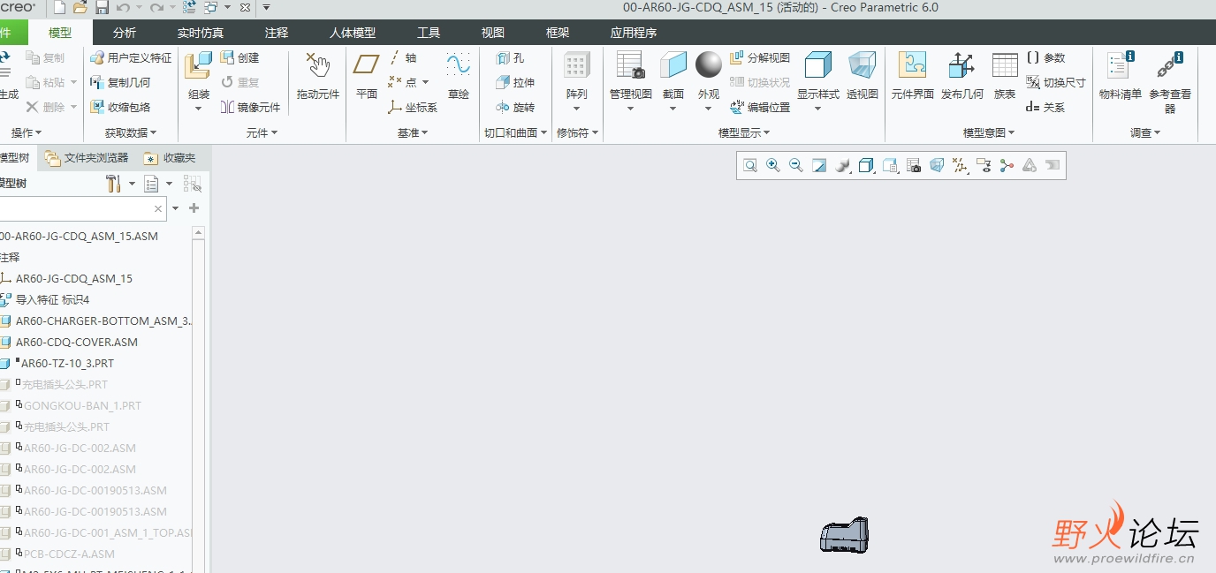Screen dimensions: 1216x573
Task: Click the 复制几何 copy geometry button
Action: point(120,82)
